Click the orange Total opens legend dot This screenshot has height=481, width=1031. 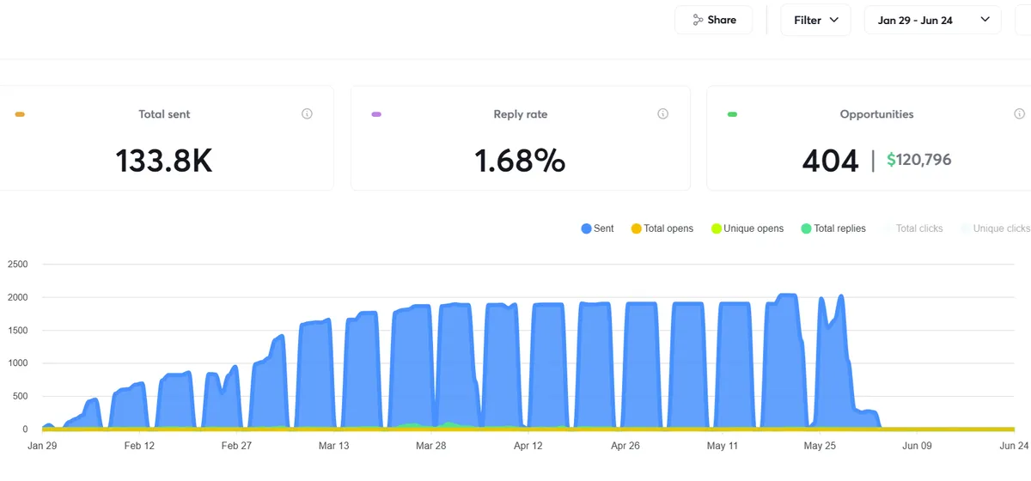[636, 228]
